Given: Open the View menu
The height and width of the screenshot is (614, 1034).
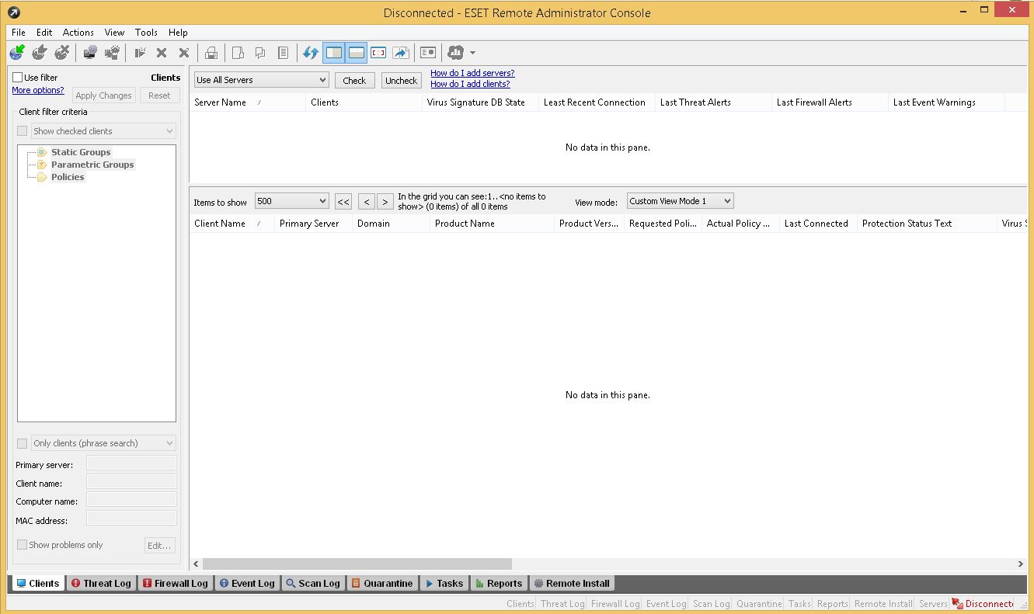Looking at the screenshot, I should (114, 33).
